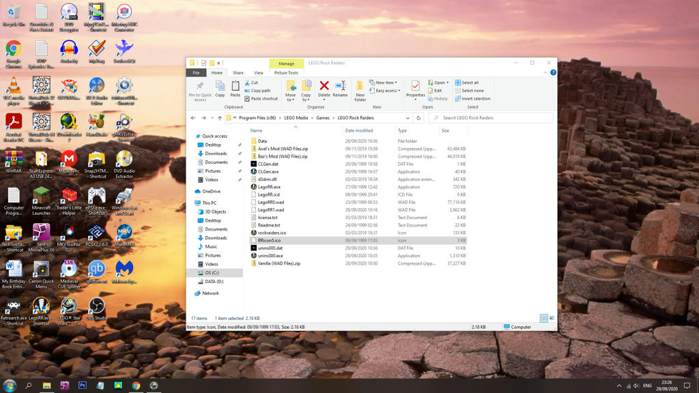This screenshot has width=699, height=393.
Task: Select MEGAsync desktop icon
Action: click(69, 162)
